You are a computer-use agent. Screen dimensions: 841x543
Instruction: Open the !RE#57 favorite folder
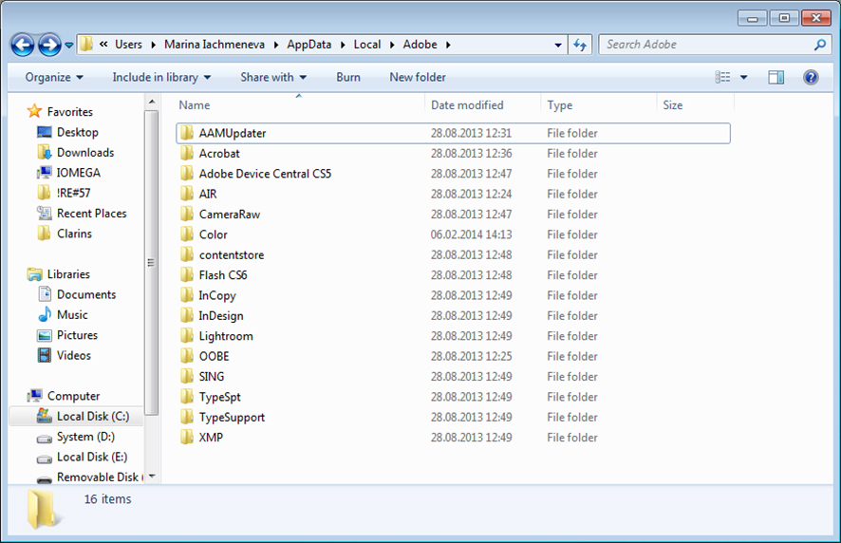(73, 193)
